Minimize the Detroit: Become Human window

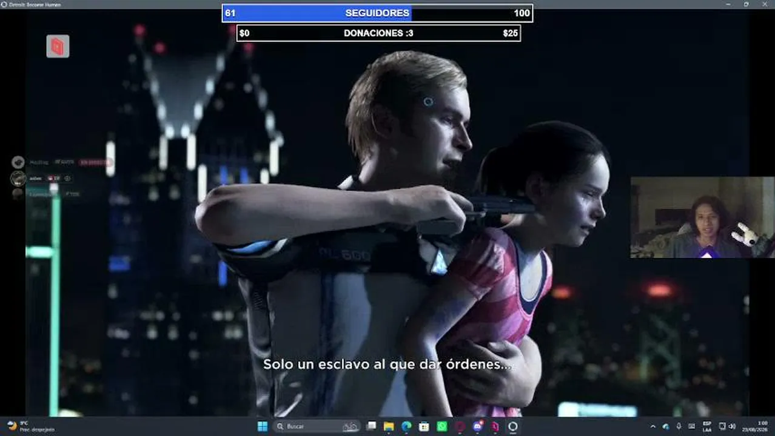(x=728, y=4)
